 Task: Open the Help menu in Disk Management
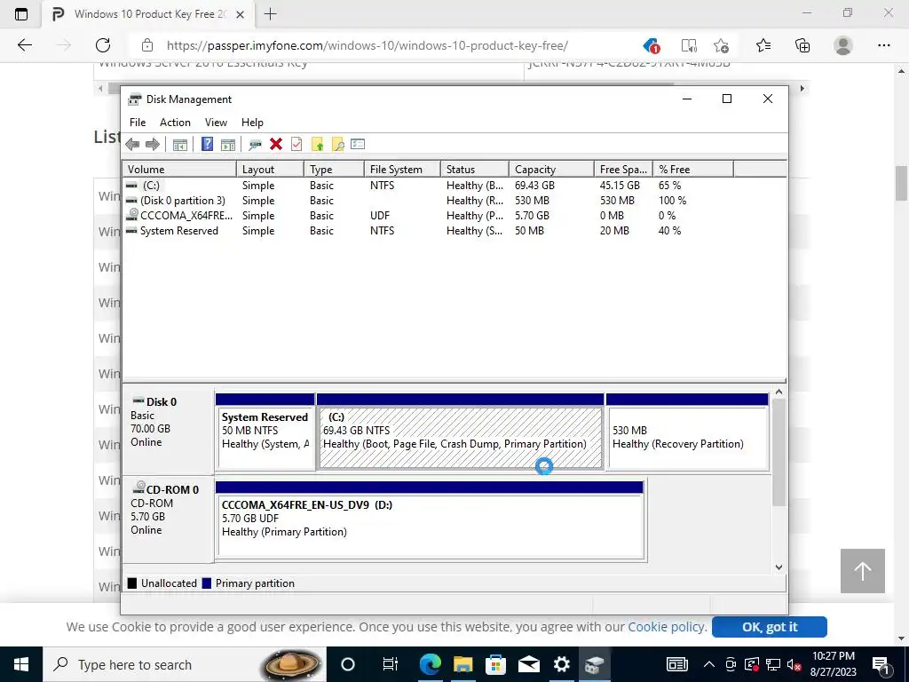[x=252, y=123]
